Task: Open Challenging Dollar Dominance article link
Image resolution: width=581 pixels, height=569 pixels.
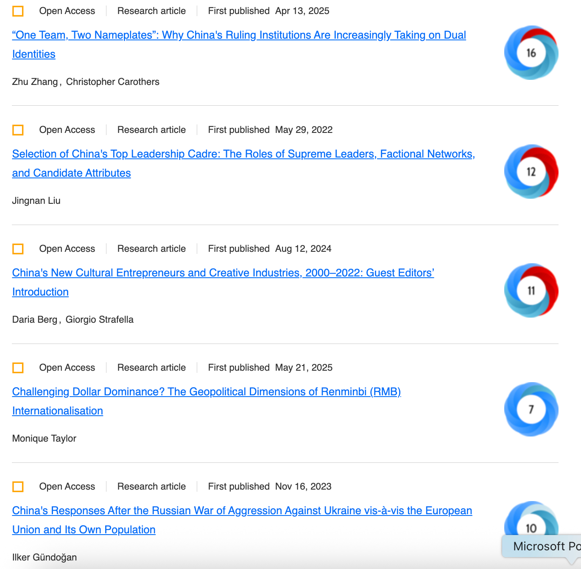Action: point(206,392)
